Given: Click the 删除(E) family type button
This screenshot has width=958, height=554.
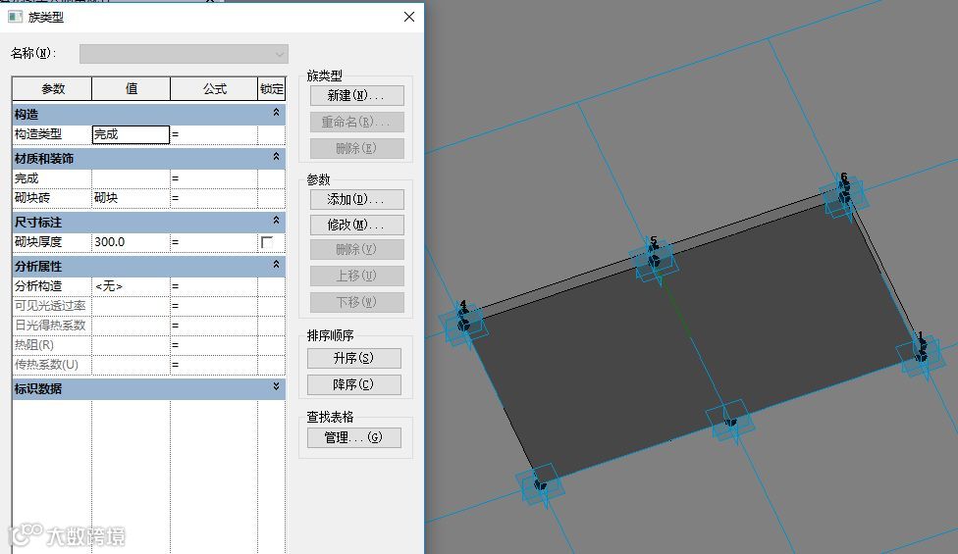Looking at the screenshot, I should [x=357, y=148].
